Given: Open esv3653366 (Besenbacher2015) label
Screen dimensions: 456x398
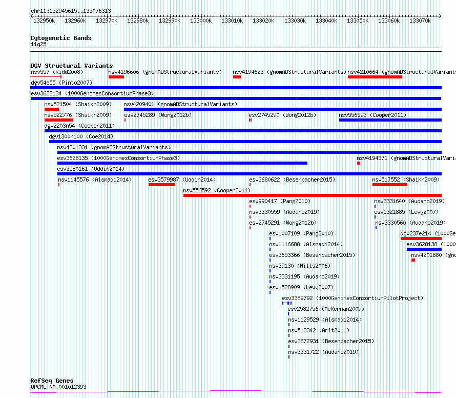Looking at the screenshot, I should [313, 255].
